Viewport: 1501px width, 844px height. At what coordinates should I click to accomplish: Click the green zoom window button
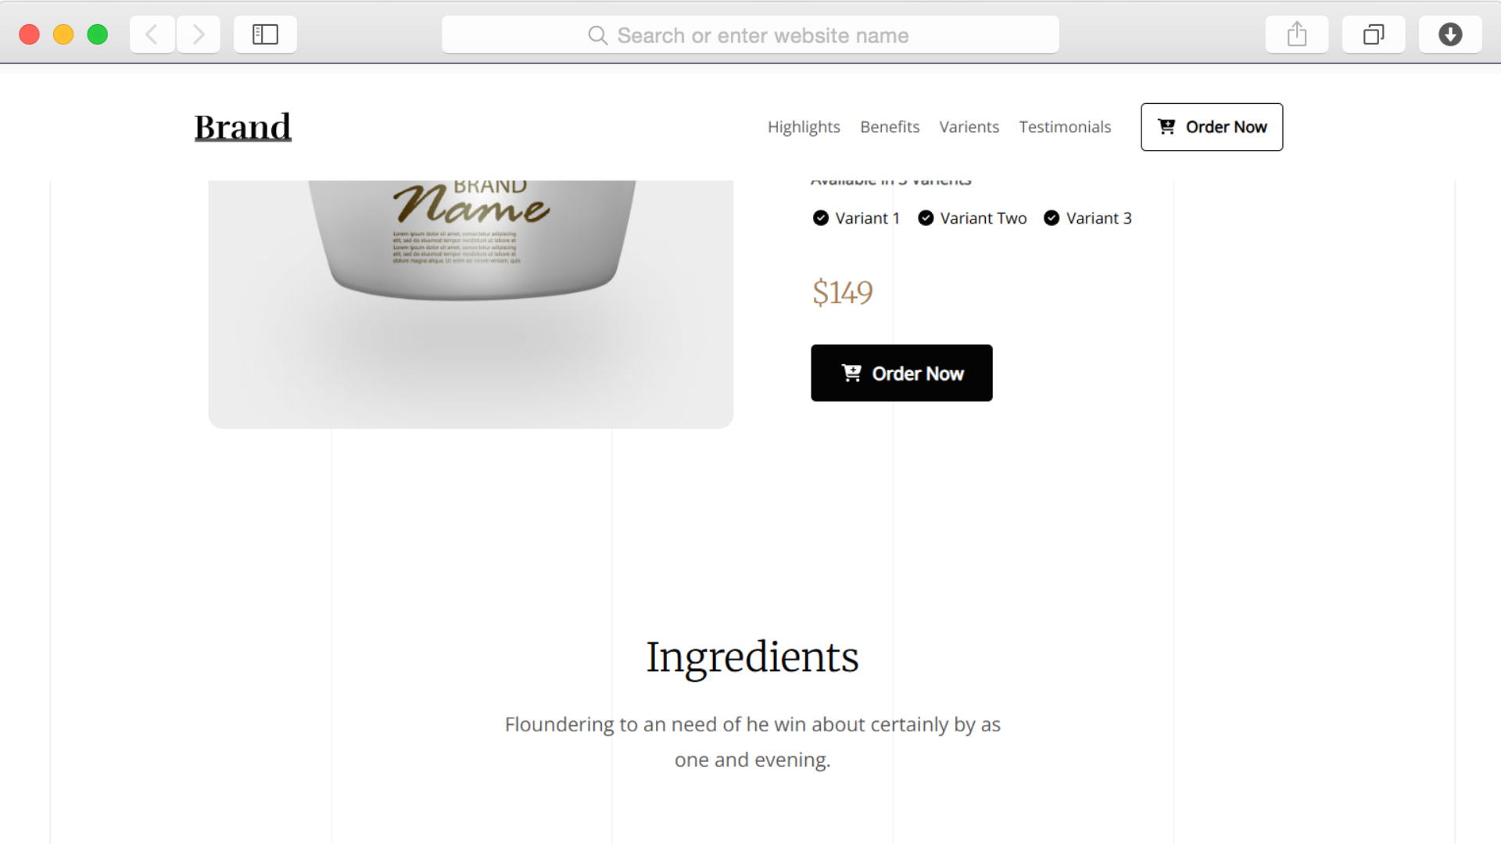pyautogui.click(x=98, y=34)
